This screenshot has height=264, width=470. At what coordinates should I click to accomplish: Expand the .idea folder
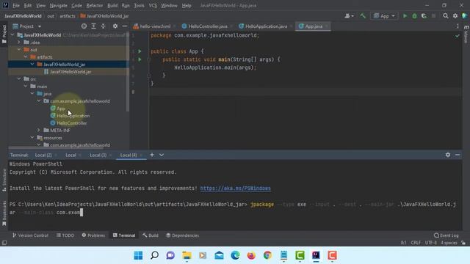[x=19, y=43]
